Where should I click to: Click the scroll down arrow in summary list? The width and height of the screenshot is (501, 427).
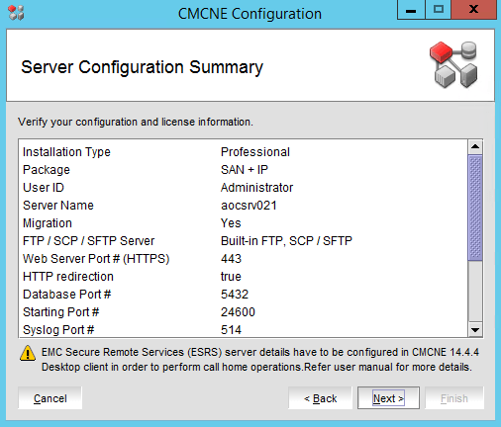point(475,329)
